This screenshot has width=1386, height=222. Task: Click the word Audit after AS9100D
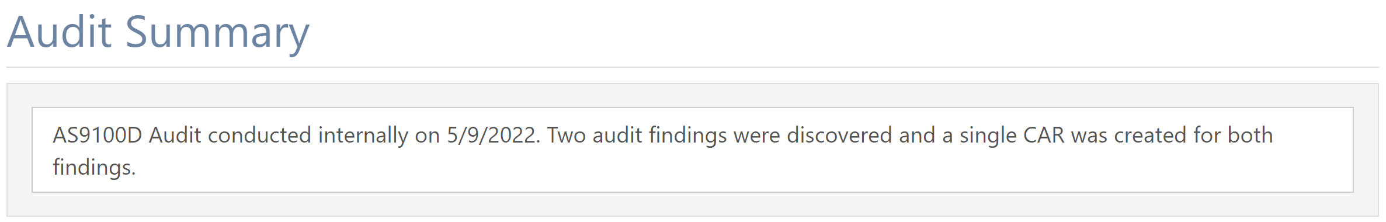click(x=175, y=136)
